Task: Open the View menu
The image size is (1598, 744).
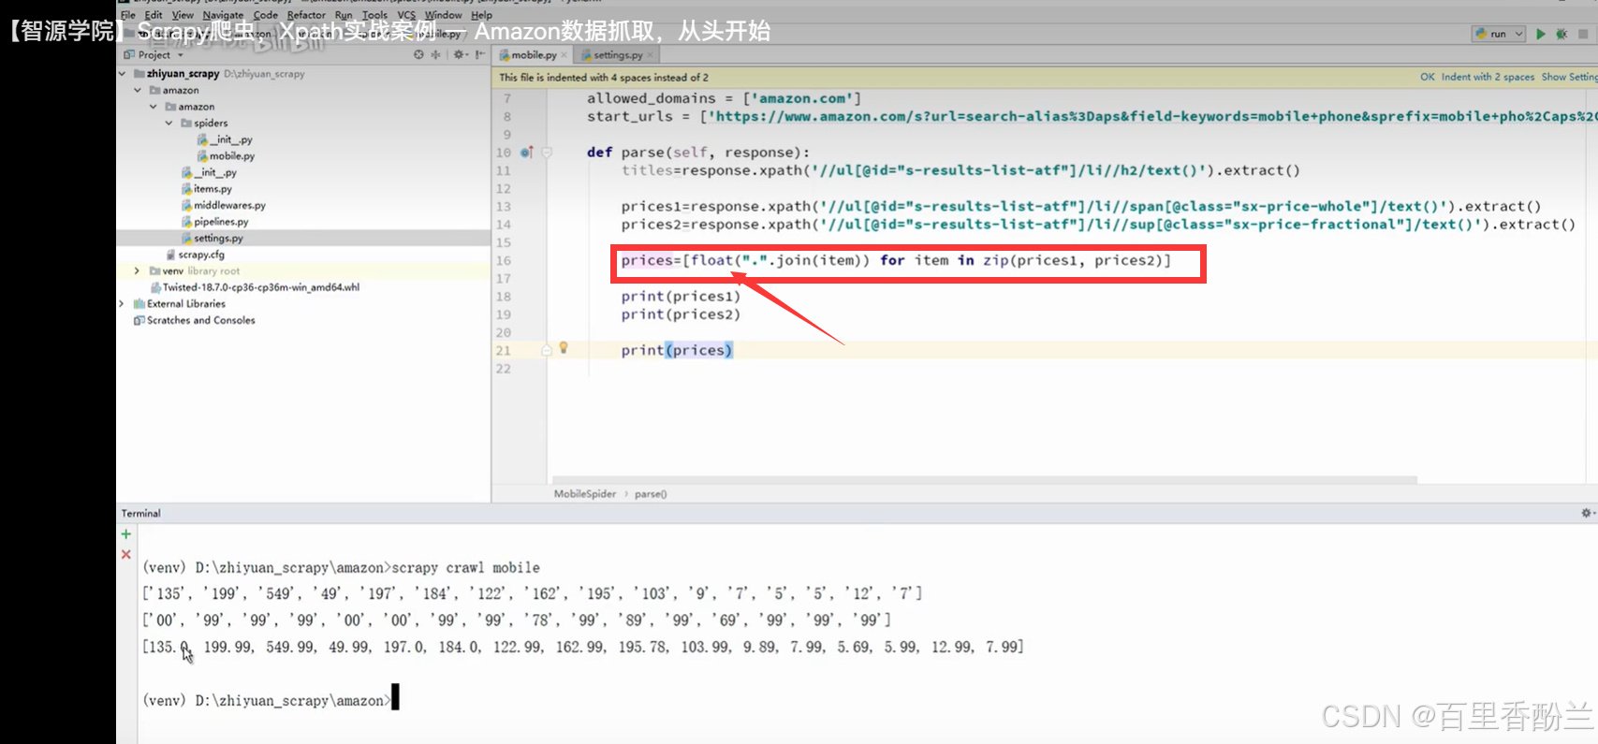Action: pyautogui.click(x=183, y=15)
